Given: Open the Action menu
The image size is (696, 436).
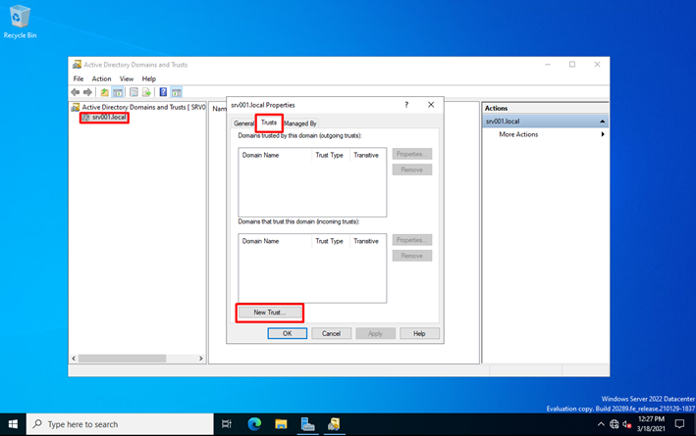Looking at the screenshot, I should point(101,78).
